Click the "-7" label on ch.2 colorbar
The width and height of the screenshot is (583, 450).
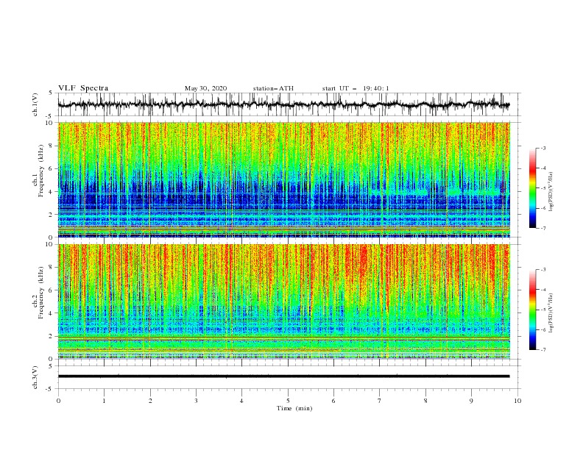tap(543, 350)
